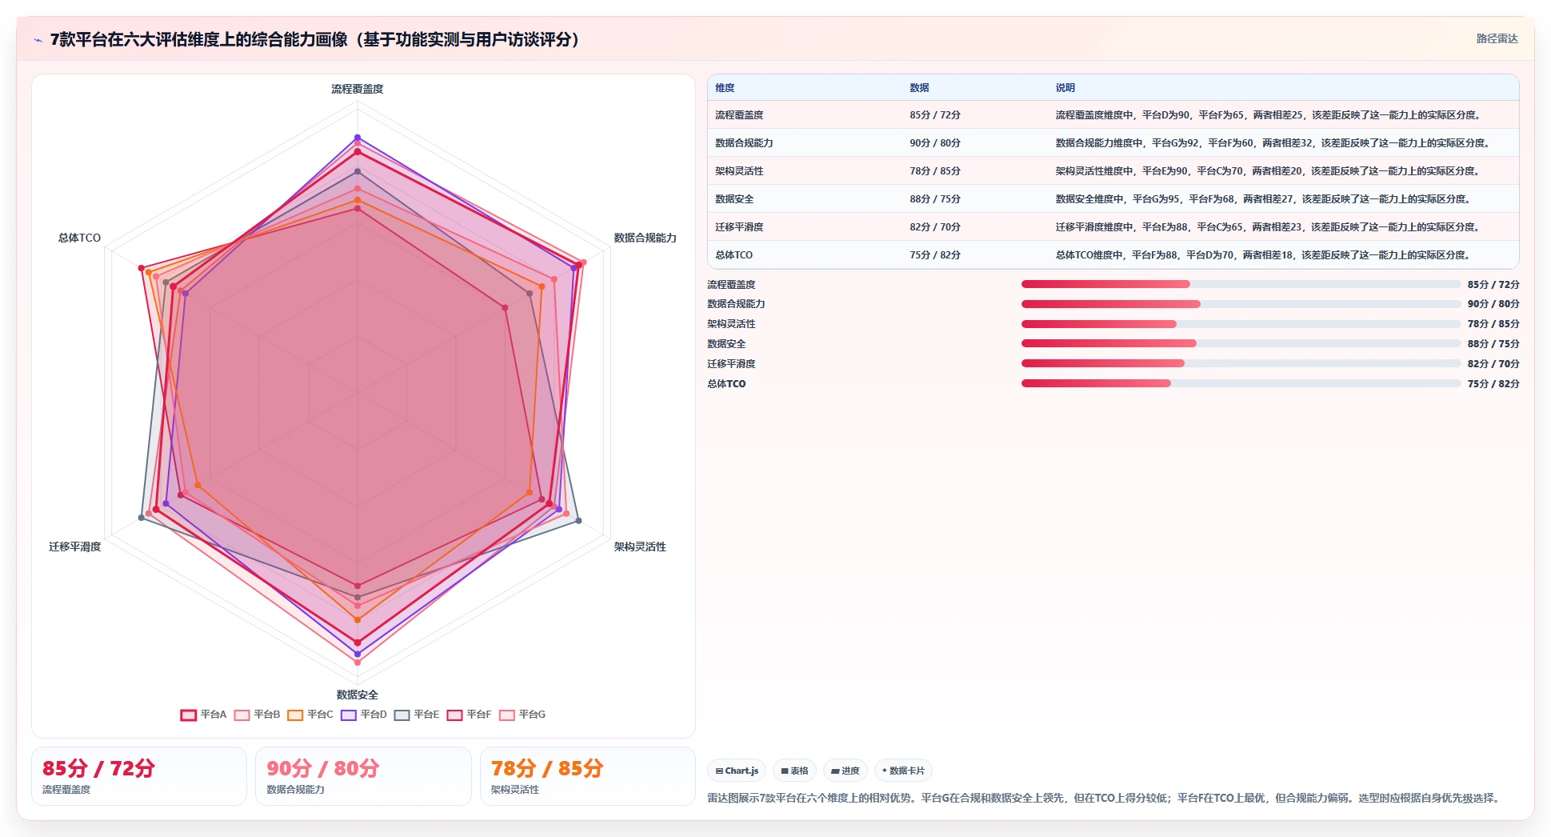This screenshot has width=1551, height=837.
Task: Click the 总体TCO progress bar
Action: [x=1241, y=383]
